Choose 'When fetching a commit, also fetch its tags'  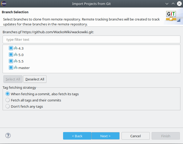8,94
